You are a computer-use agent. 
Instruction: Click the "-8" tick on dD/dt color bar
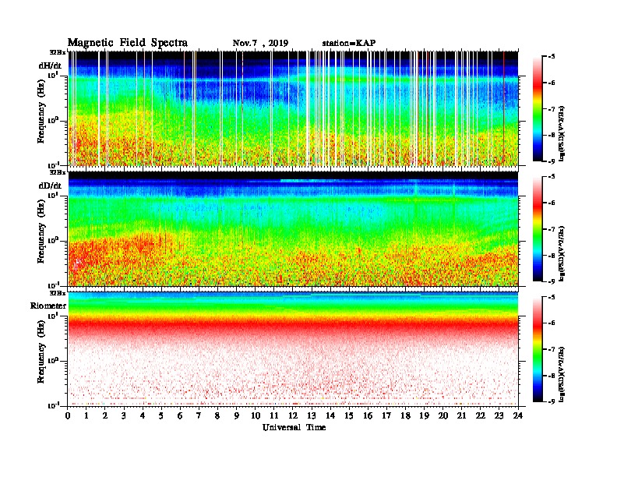tap(552, 256)
